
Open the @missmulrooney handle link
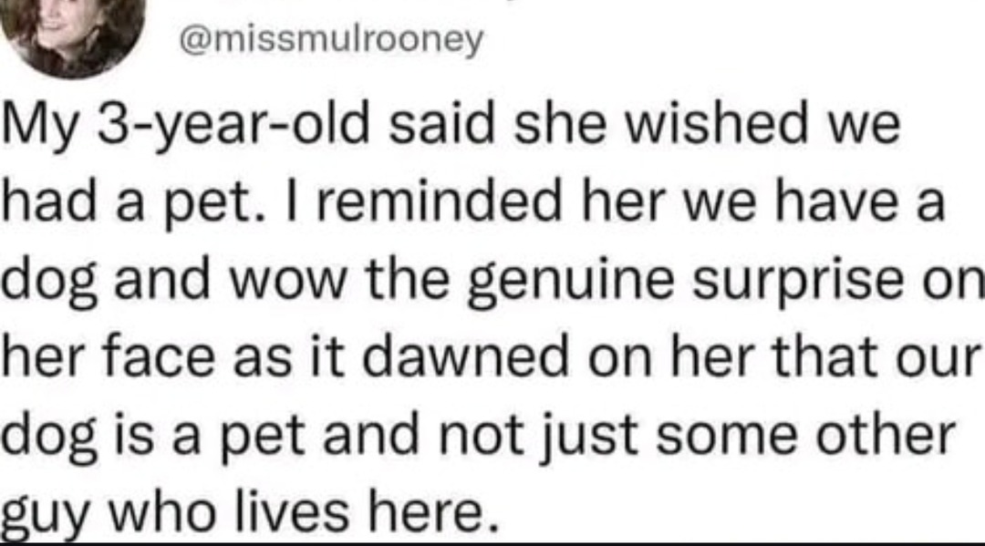332,40
